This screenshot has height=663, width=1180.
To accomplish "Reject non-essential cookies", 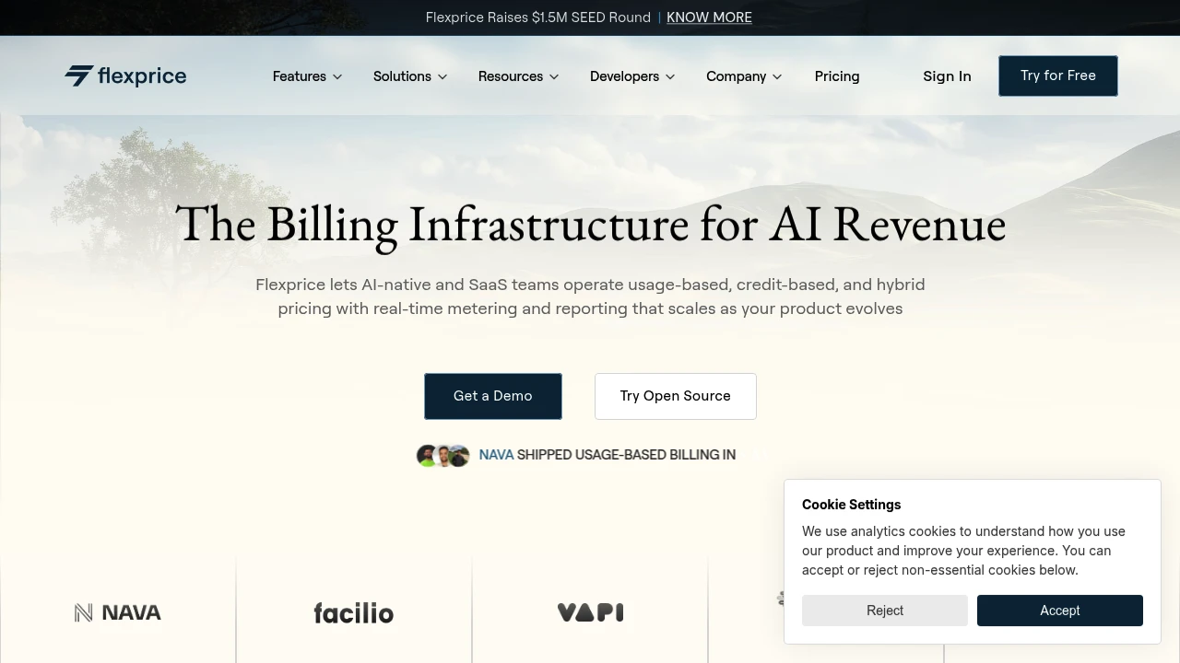I will (x=885, y=611).
